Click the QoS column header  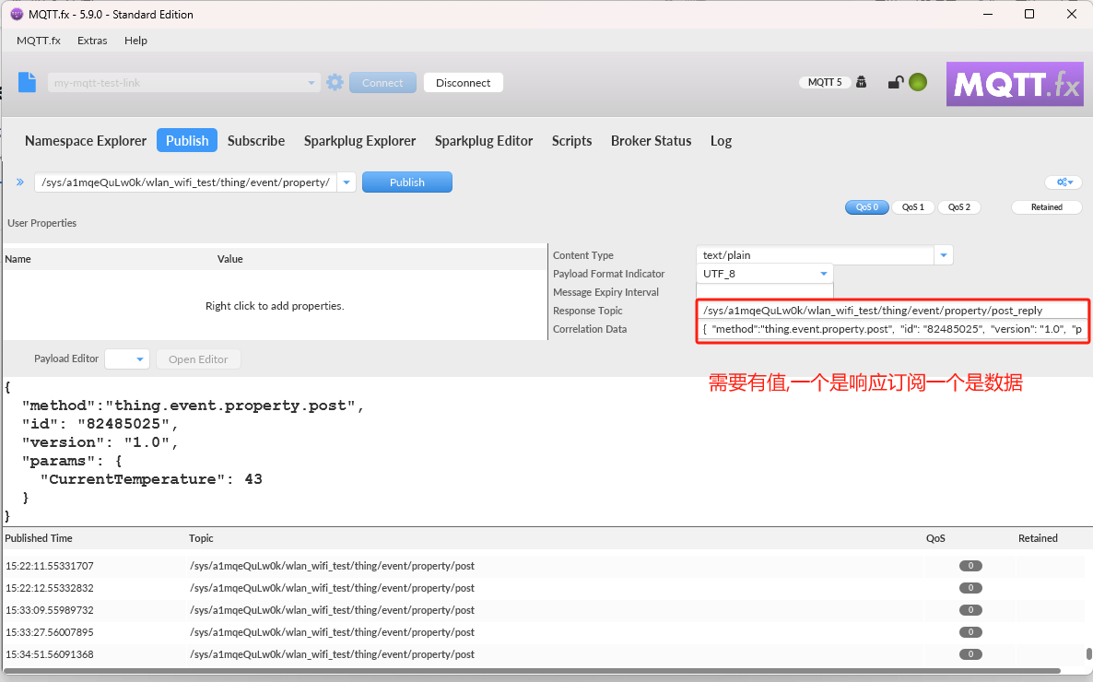pyautogui.click(x=935, y=538)
